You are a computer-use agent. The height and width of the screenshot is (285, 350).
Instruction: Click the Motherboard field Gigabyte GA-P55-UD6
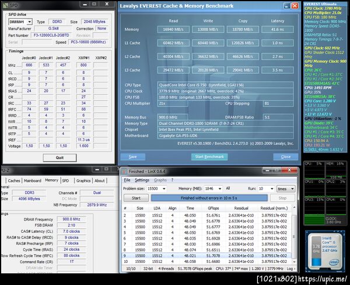225,136
